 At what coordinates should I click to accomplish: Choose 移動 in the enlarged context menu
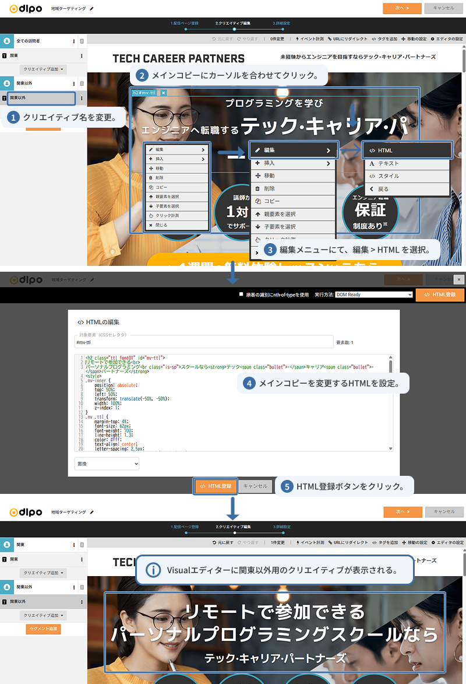point(292,176)
